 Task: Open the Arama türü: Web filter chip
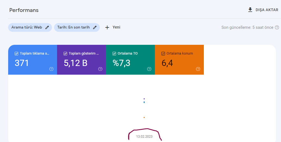[30, 27]
